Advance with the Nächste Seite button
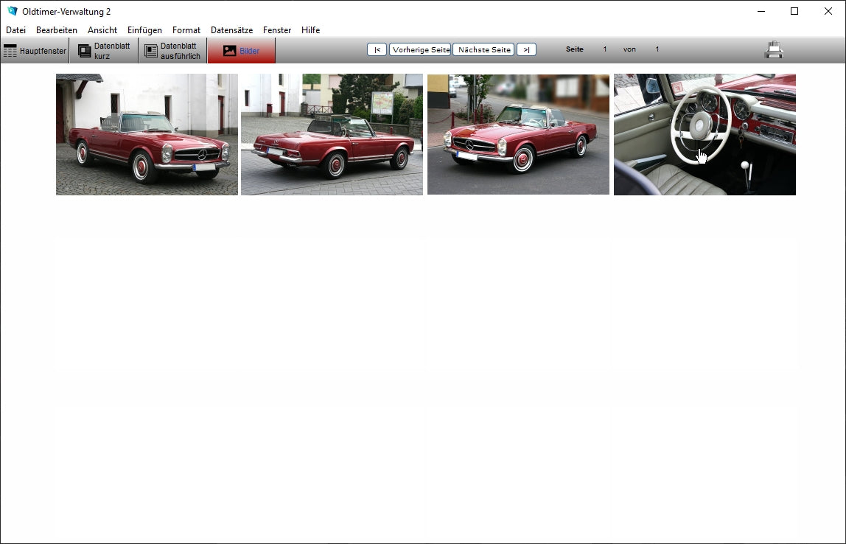The width and height of the screenshot is (846, 544). click(x=483, y=49)
